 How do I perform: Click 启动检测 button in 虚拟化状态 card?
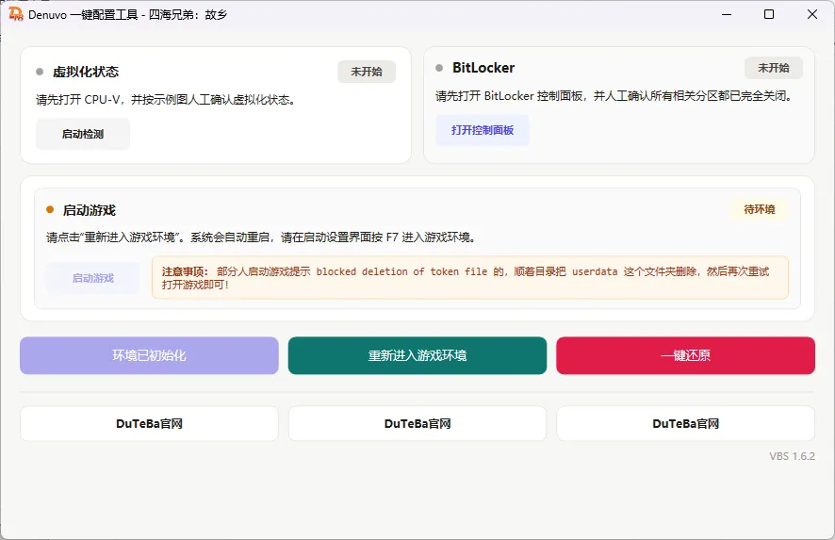click(x=83, y=134)
